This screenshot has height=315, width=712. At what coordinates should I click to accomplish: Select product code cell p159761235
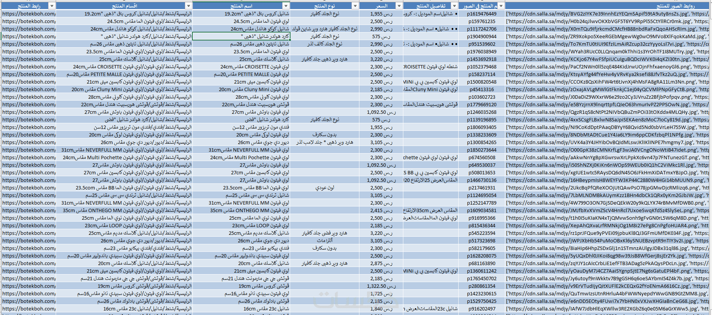tap(482, 21)
